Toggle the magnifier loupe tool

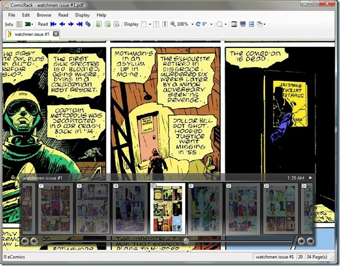(220, 24)
